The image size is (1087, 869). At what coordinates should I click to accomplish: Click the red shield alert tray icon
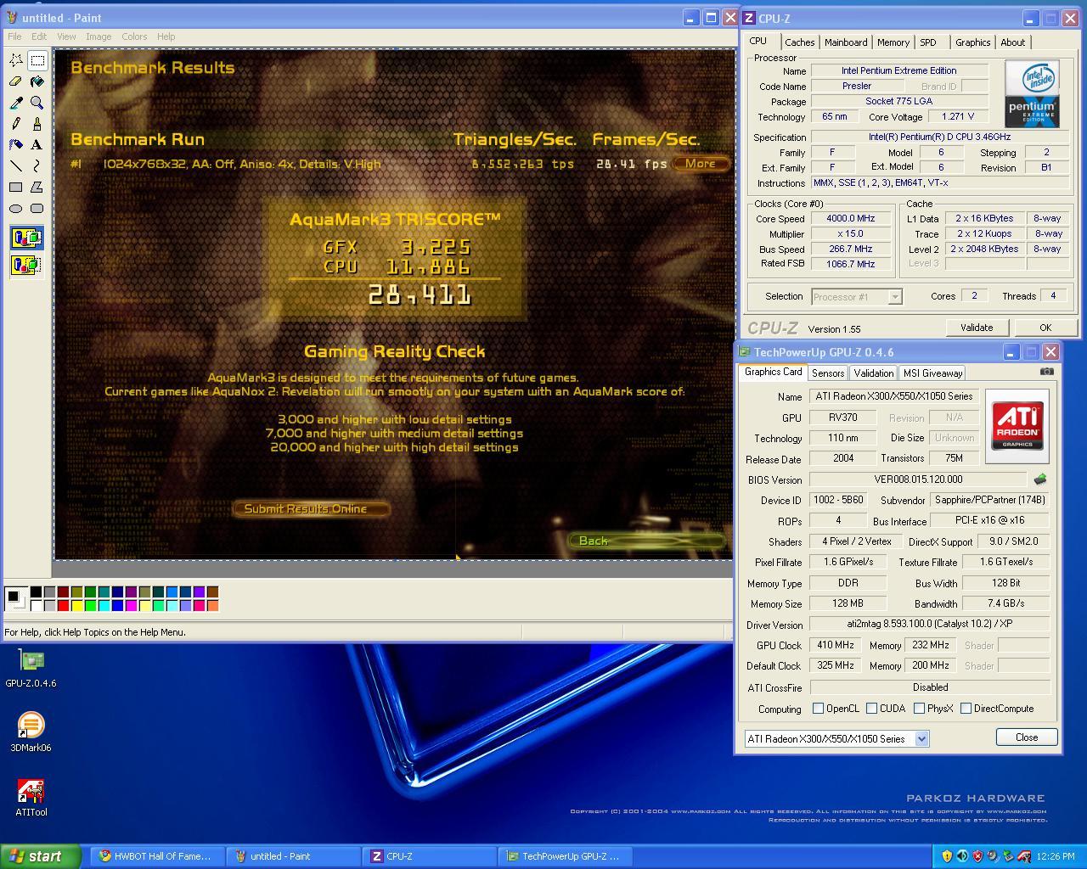tap(977, 856)
